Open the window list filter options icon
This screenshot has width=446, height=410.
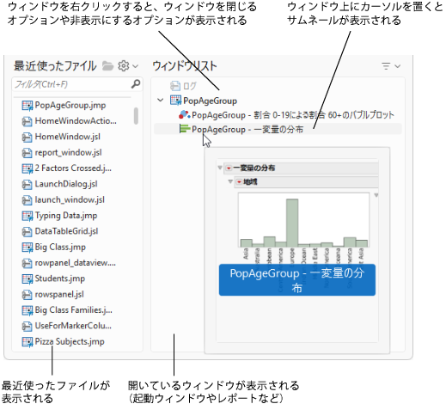point(386,66)
